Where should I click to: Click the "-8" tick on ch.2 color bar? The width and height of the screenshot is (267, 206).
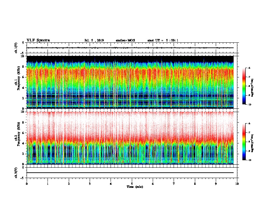[x=249, y=142]
